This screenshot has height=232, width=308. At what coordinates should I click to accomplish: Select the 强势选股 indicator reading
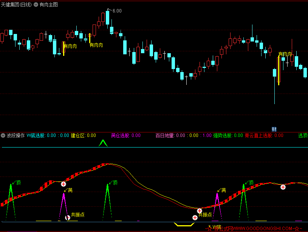228,135
